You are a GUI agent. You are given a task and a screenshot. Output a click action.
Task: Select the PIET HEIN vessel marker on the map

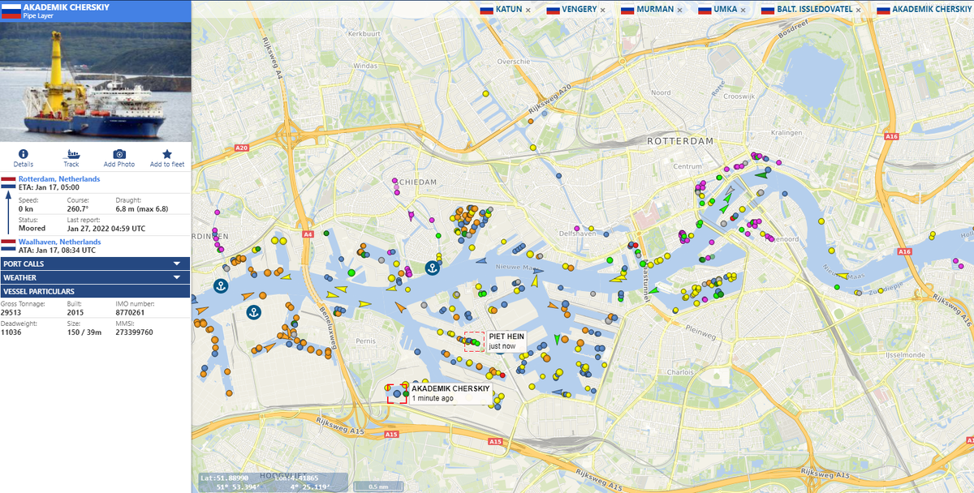(474, 341)
